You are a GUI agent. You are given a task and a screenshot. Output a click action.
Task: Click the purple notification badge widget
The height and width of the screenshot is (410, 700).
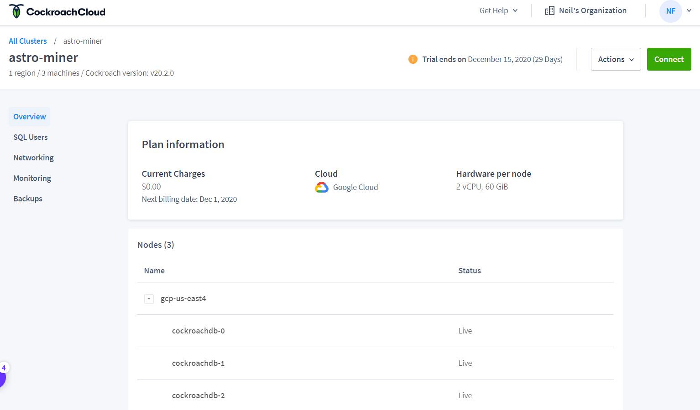2,374
